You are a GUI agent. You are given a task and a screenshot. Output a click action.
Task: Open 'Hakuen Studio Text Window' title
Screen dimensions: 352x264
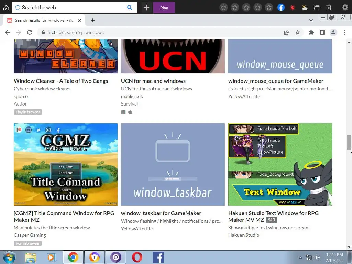pyautogui.click(x=273, y=217)
